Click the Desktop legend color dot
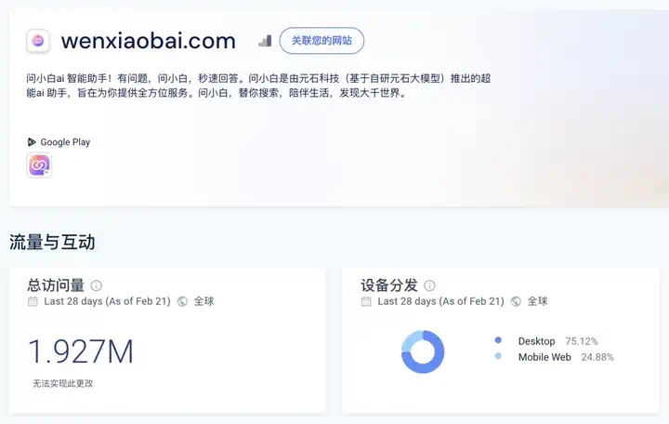 [x=498, y=340]
